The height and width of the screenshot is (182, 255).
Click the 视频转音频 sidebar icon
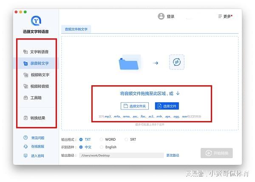pos(25,86)
